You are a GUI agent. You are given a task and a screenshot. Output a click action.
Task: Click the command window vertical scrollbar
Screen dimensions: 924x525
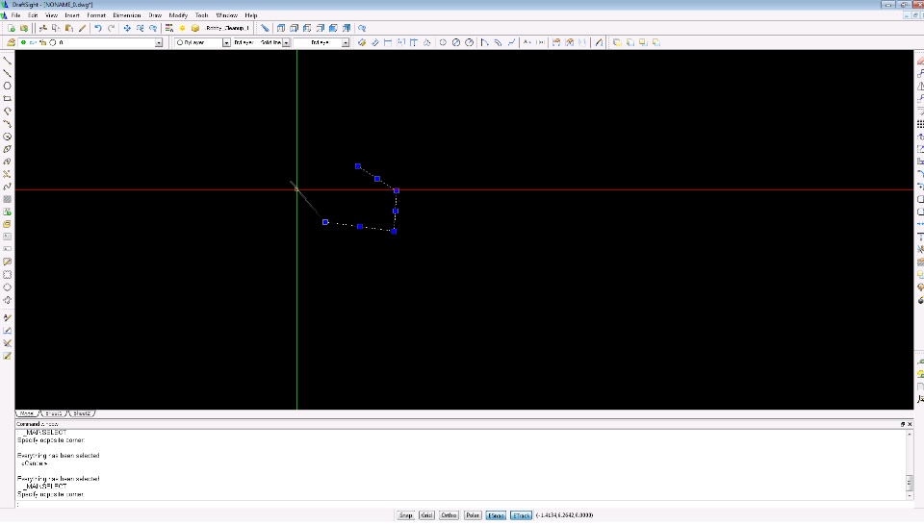tap(910, 464)
